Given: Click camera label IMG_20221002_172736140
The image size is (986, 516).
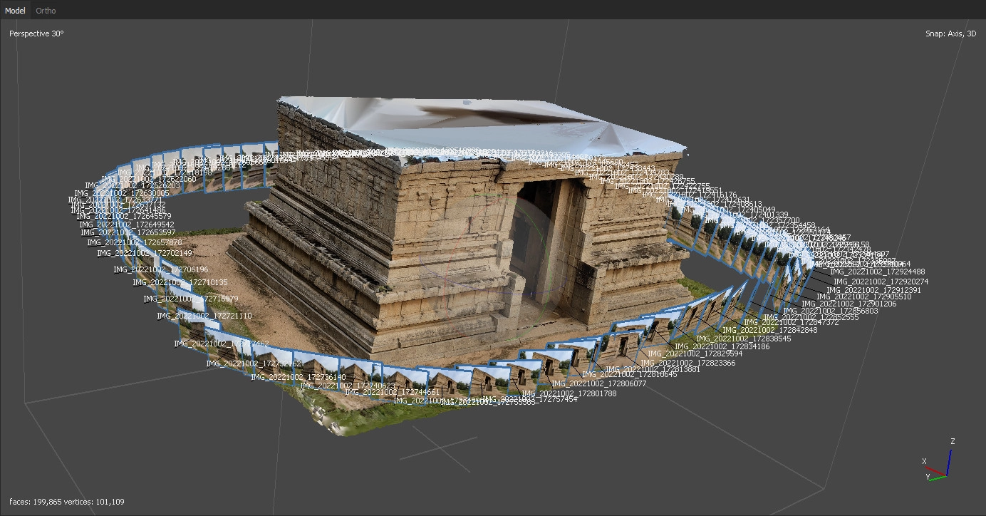Looking at the screenshot, I should click(299, 378).
